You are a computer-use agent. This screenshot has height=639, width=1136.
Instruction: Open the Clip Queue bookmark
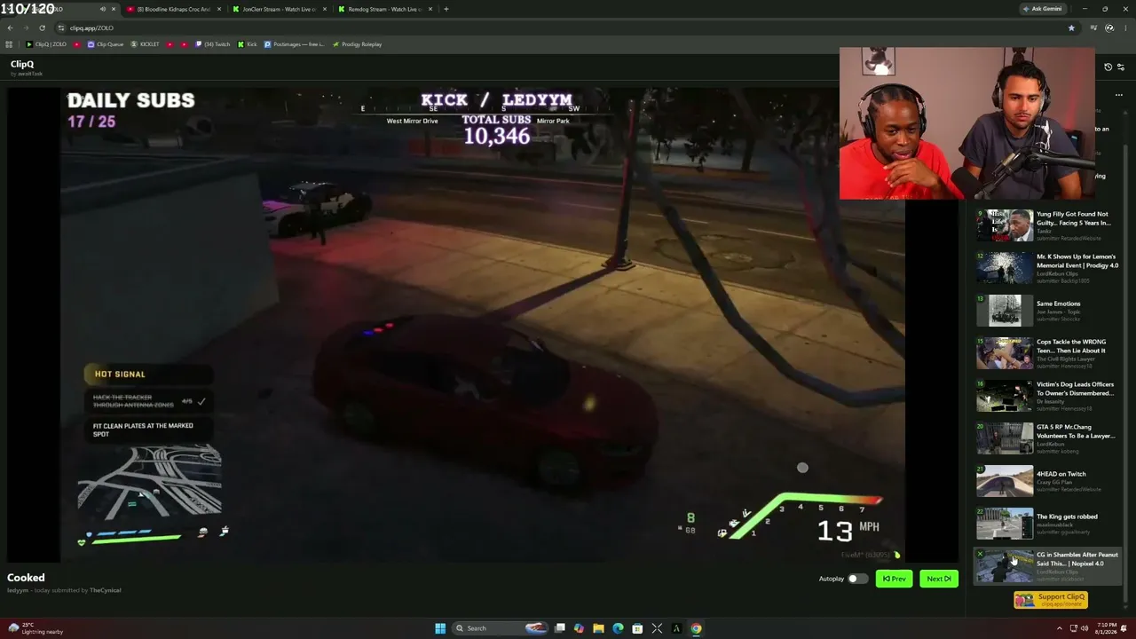coord(106,44)
